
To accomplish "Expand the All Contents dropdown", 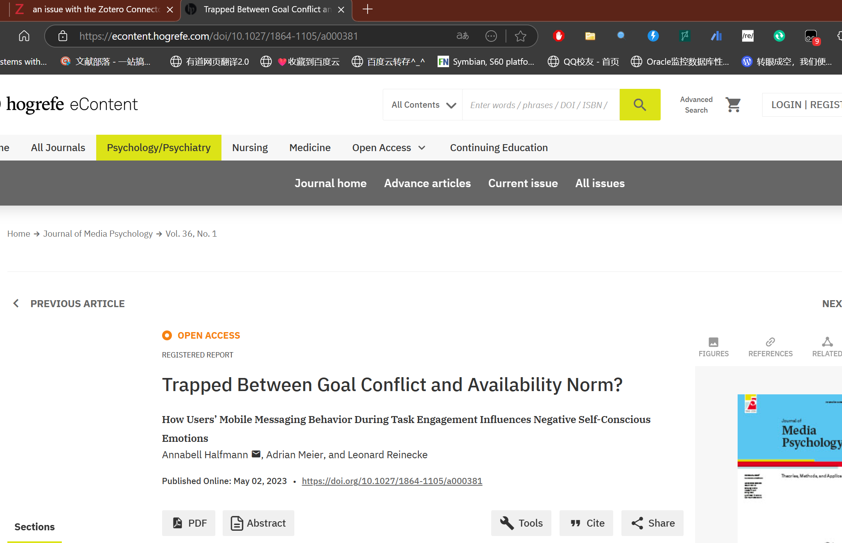I will click(423, 105).
